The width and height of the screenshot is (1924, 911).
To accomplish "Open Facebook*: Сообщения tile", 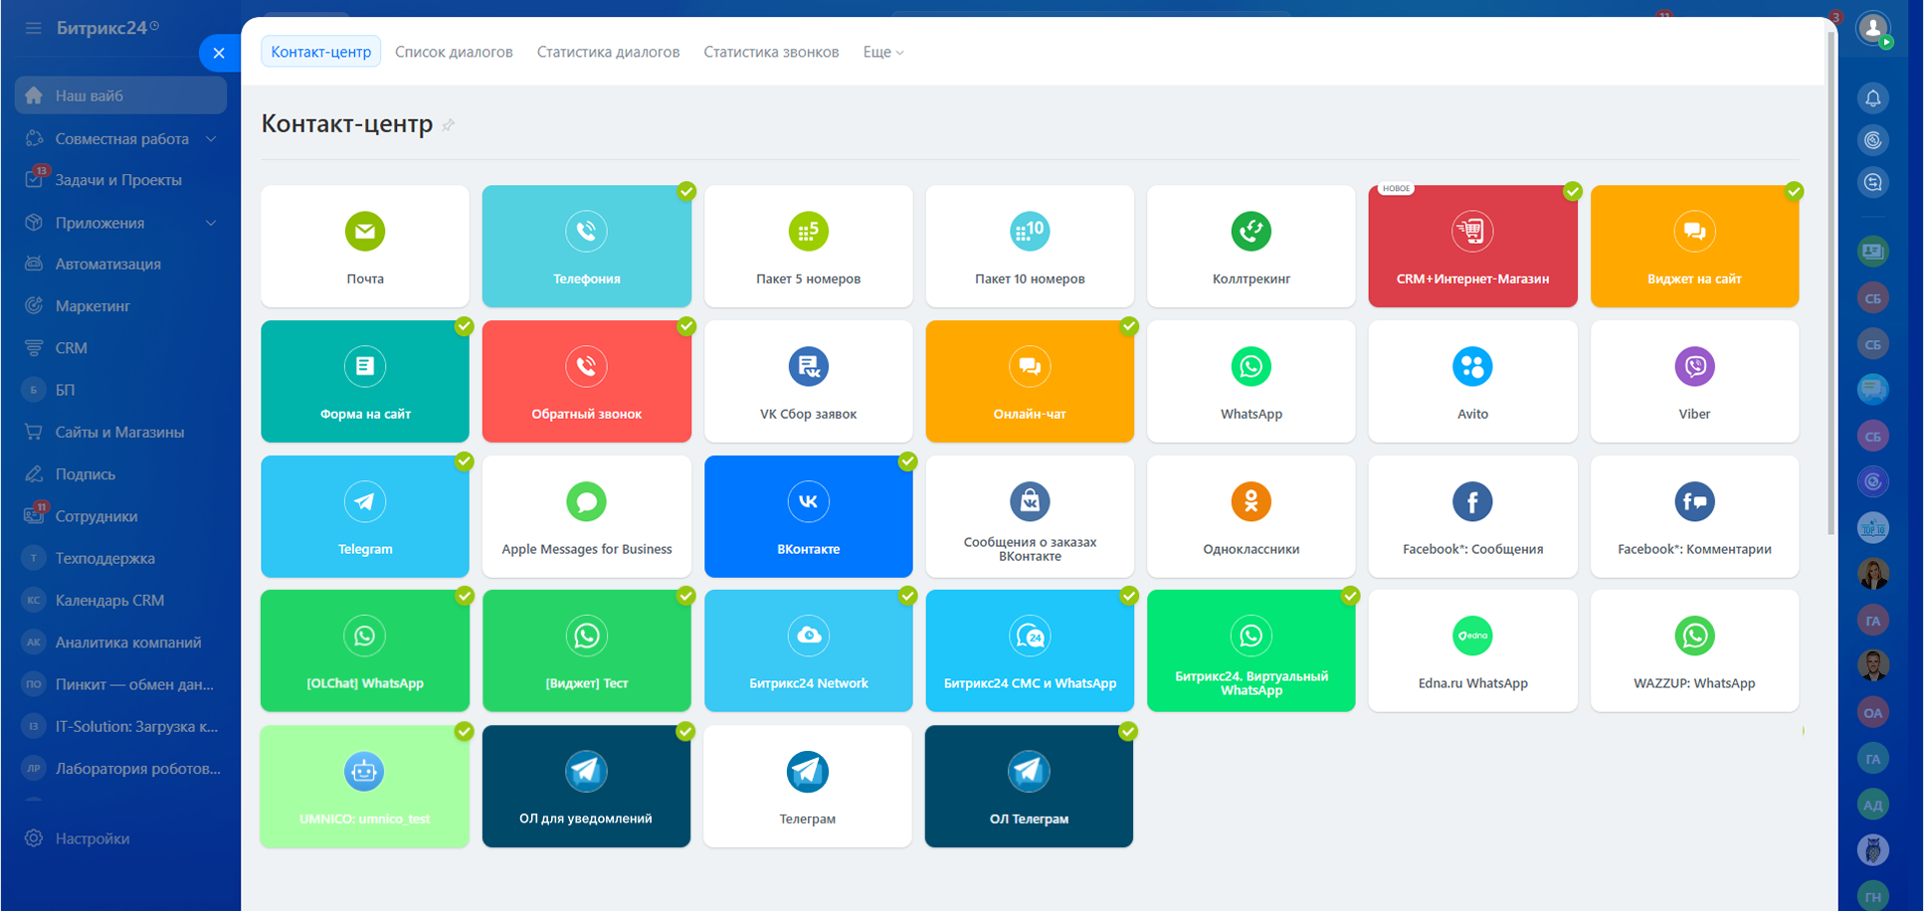I will tap(1473, 516).
